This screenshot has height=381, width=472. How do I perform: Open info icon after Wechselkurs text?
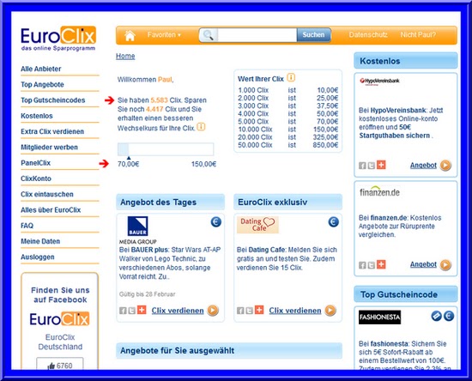coord(201,127)
